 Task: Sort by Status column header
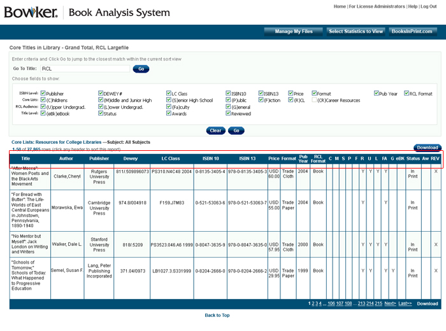pos(413,158)
